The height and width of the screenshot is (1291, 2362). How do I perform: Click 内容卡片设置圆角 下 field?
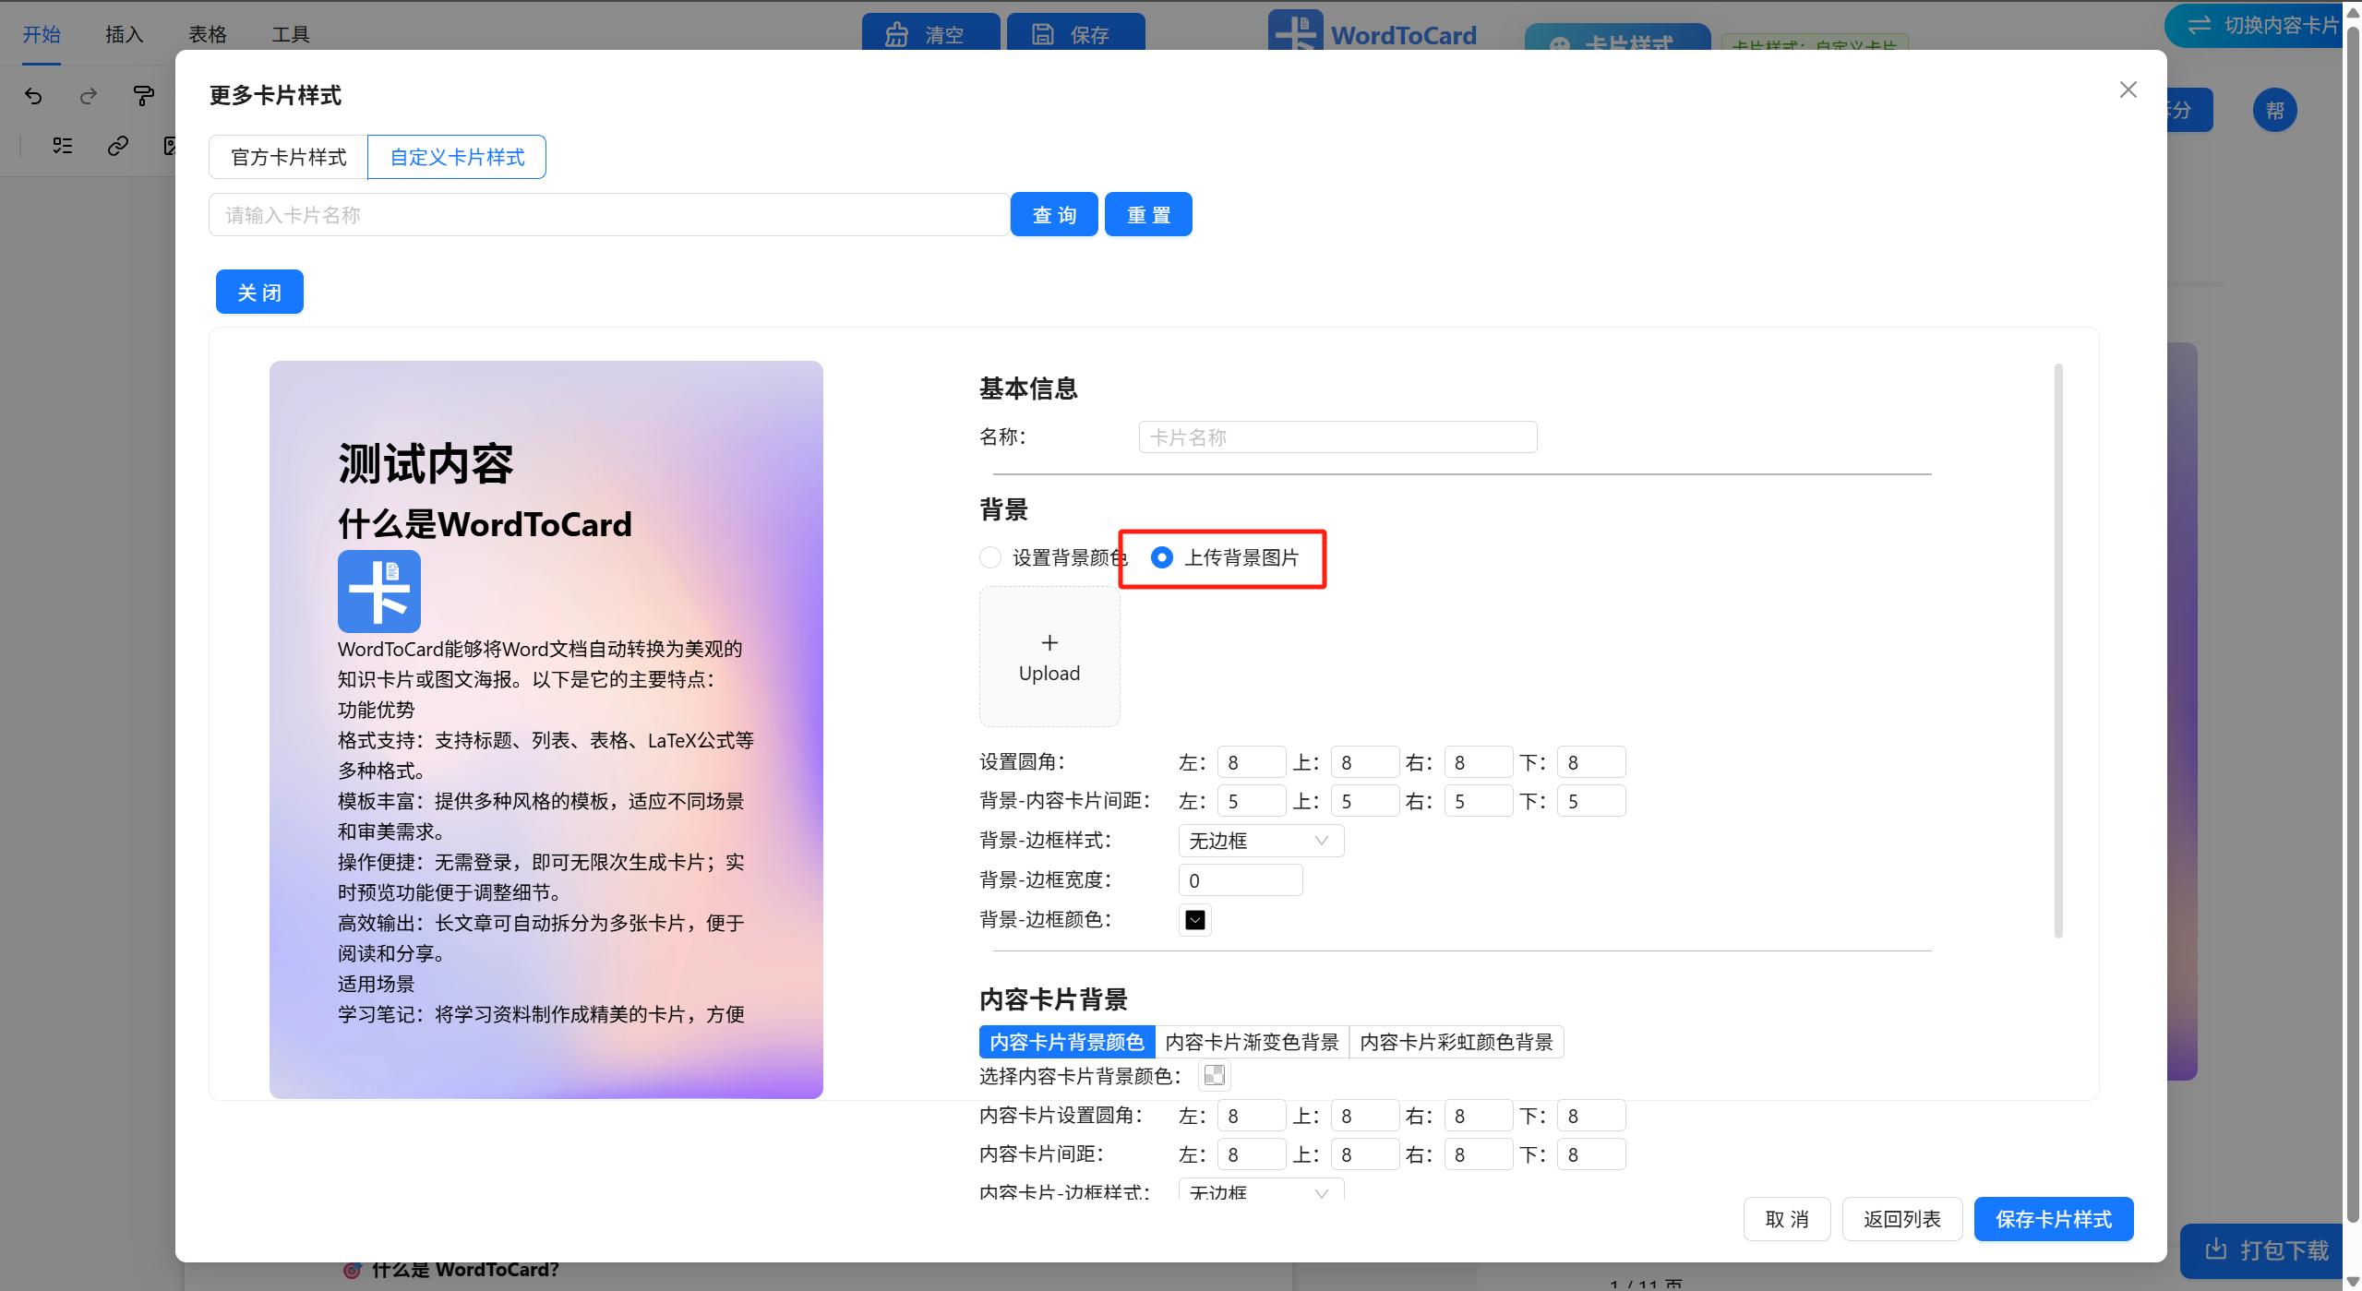1591,1116
